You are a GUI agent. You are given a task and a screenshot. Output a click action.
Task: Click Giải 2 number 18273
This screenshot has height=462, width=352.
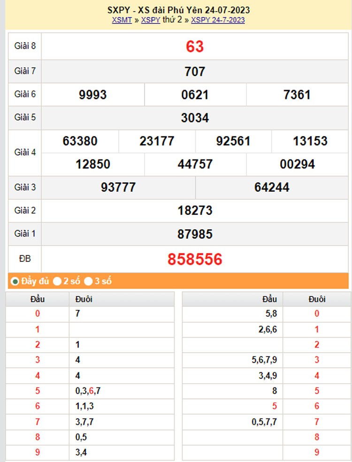195,211
